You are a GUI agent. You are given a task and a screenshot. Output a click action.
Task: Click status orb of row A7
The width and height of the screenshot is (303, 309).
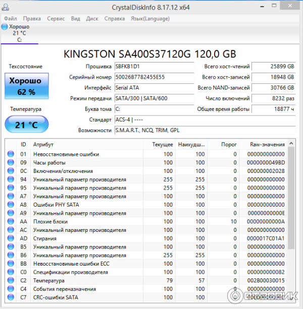pos(11,196)
